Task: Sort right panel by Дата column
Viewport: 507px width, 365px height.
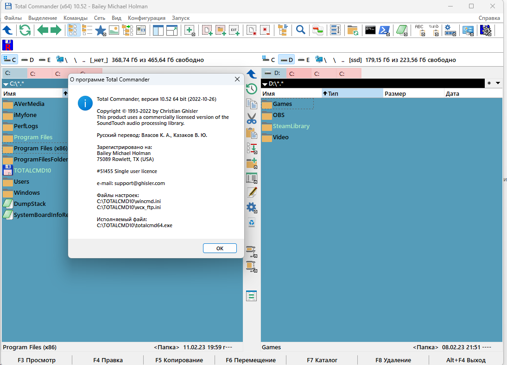Action: [473, 93]
